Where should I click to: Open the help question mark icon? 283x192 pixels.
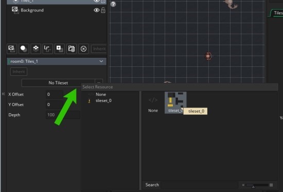click(113, 4)
